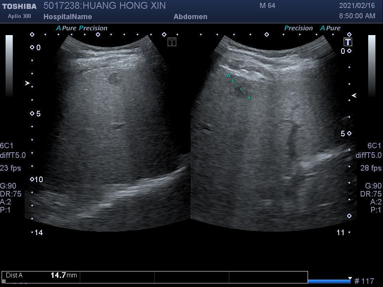The width and height of the screenshot is (383, 287).
Task: Click the left image 6C1 probe label
Action: click(7, 145)
